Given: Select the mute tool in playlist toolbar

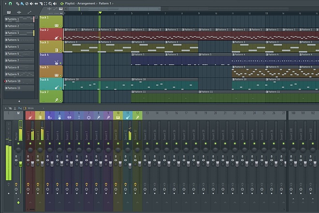Looking at the screenshot, I should [x=31, y=3].
